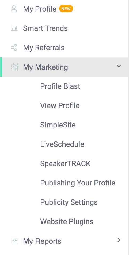The image size is (129, 255).
Task: Click the person icon beside My Profile
Action: click(x=14, y=9)
